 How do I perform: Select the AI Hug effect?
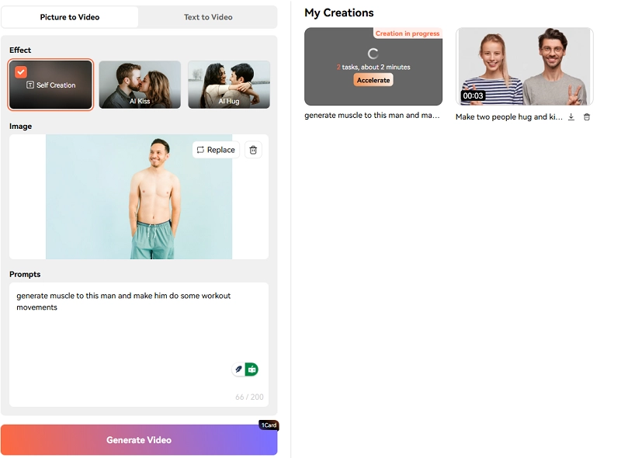[229, 85]
